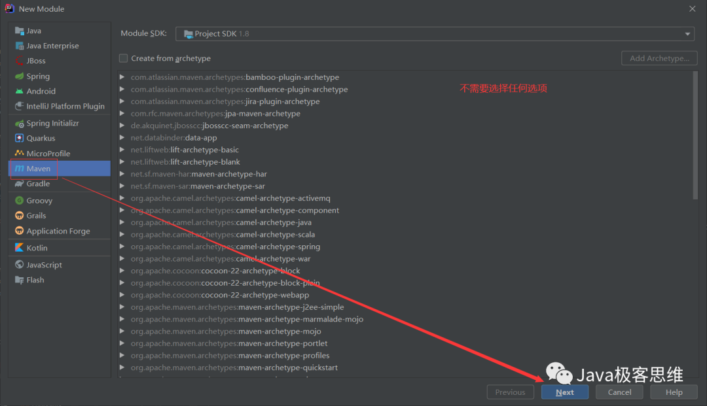Click the Kotlin icon
Screen dimensions: 707x406
[x=20, y=248]
